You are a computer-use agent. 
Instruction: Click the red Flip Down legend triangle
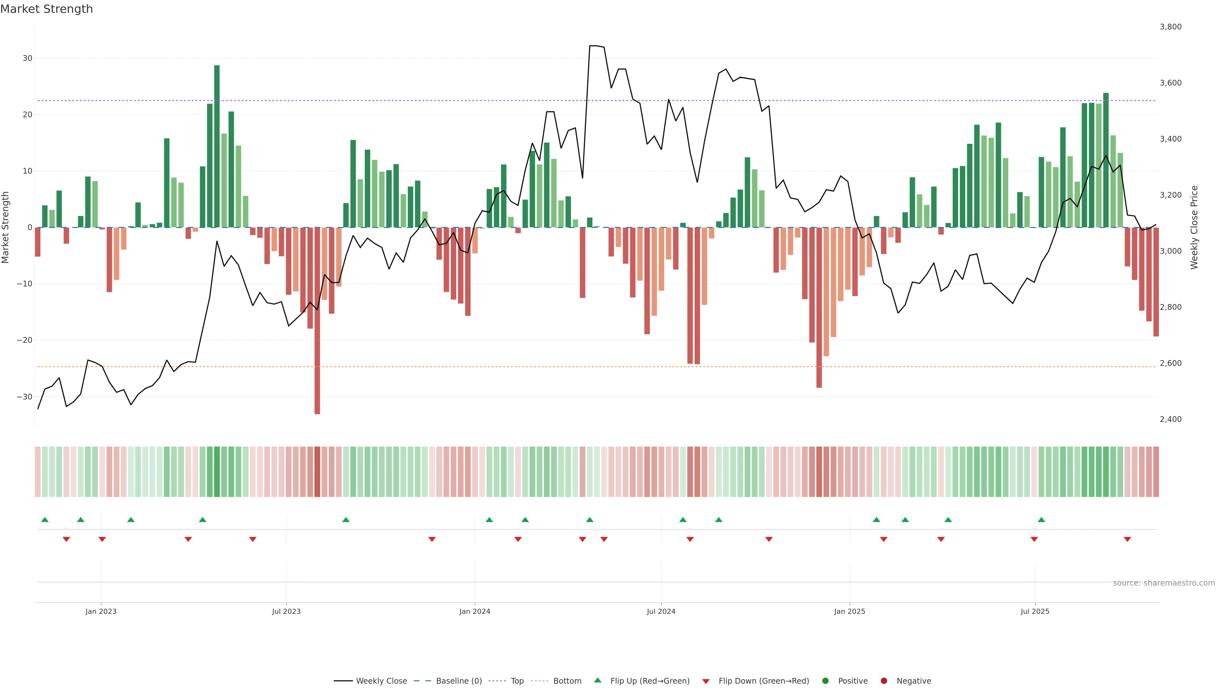click(x=706, y=681)
